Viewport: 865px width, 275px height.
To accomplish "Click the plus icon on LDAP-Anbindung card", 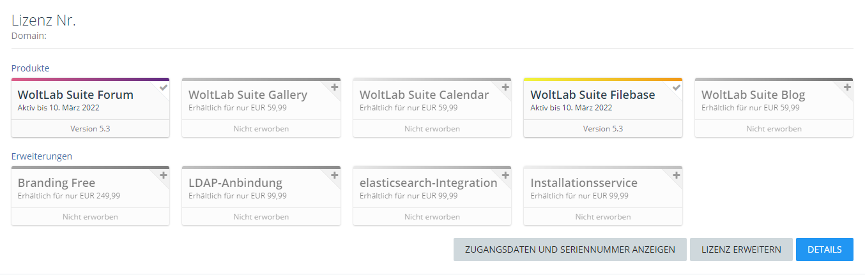I will click(334, 175).
